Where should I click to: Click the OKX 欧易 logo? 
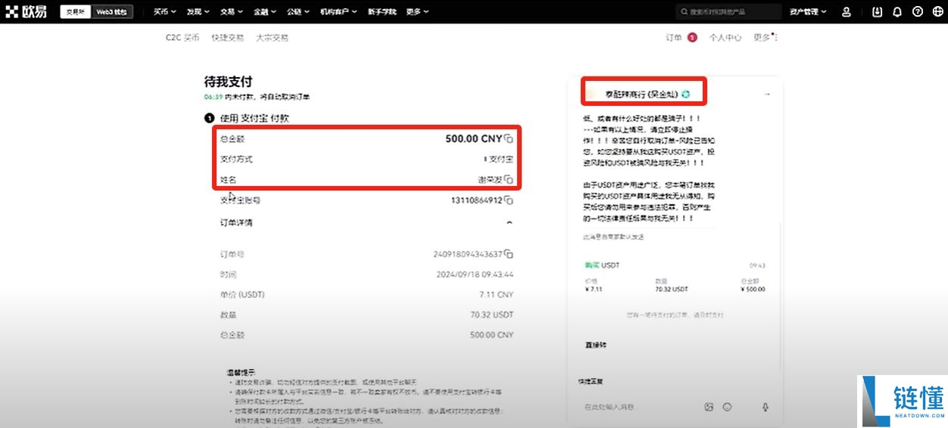(x=26, y=11)
